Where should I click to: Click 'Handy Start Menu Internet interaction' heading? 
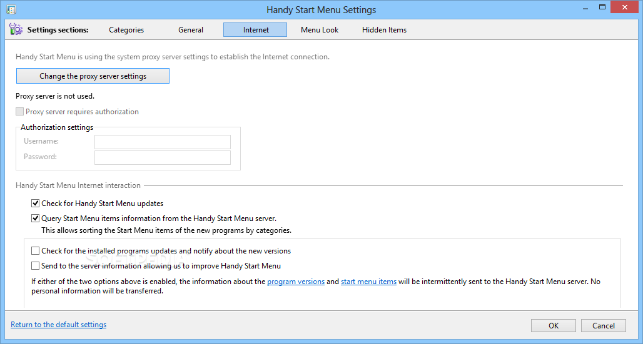[78, 185]
